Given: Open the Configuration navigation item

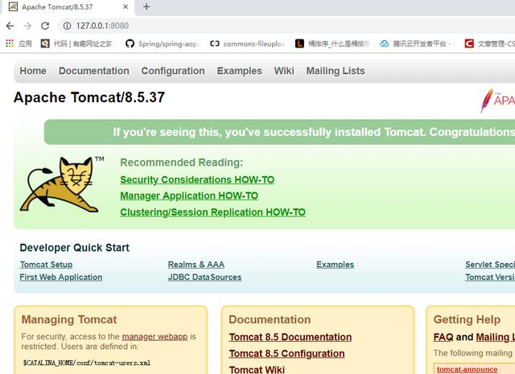Looking at the screenshot, I should (x=173, y=71).
